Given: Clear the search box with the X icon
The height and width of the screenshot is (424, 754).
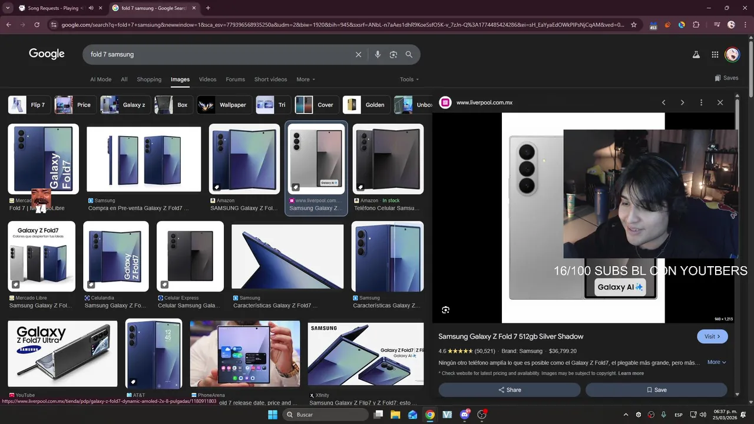Looking at the screenshot, I should 358,54.
